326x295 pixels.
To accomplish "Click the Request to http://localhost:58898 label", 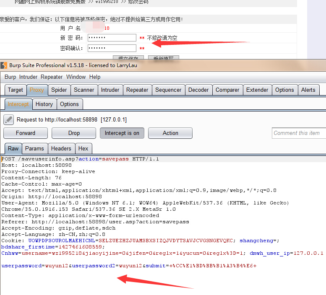I will tap(72, 119).
